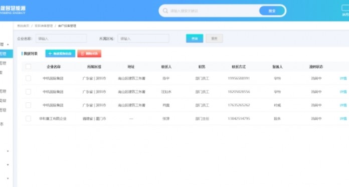Click the last breadcrumb, 客户报备管理
This screenshot has width=349, height=187.
(x=67, y=26)
